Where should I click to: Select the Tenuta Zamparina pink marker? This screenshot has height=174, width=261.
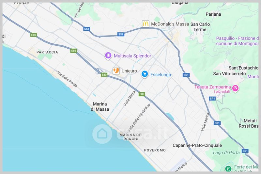[235, 88]
